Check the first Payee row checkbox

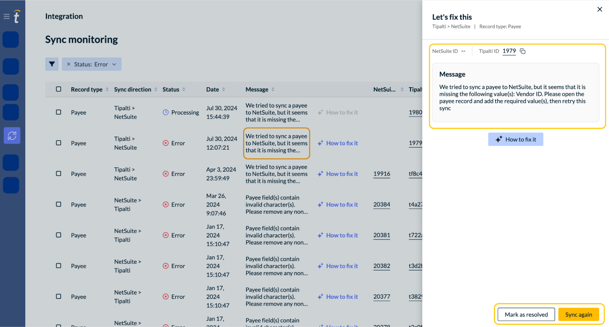(58, 112)
